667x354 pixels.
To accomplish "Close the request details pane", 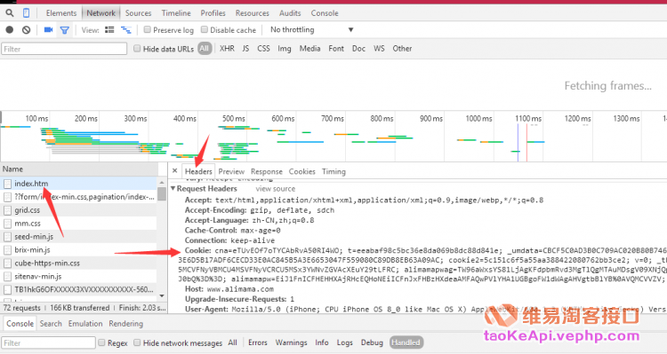I will (175, 170).
